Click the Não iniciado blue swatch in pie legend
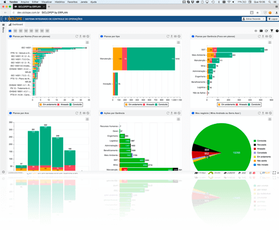279x231 pixels. [x=255, y=165]
